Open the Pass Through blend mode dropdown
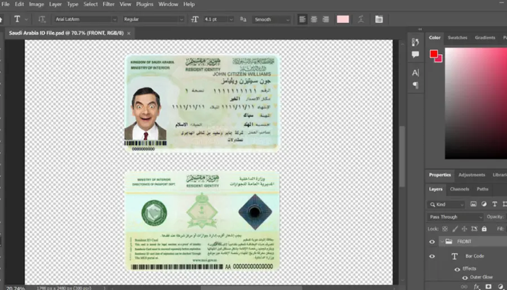Image resolution: width=507 pixels, height=290 pixels. tap(455, 217)
